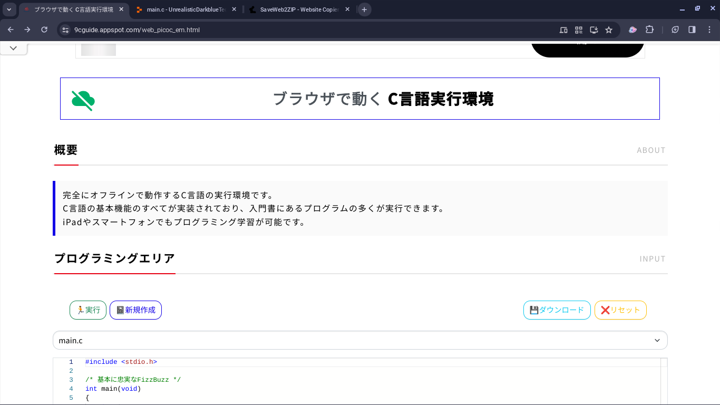Open the Chrome three-dot menu
Image resolution: width=720 pixels, height=405 pixels.
[709, 30]
